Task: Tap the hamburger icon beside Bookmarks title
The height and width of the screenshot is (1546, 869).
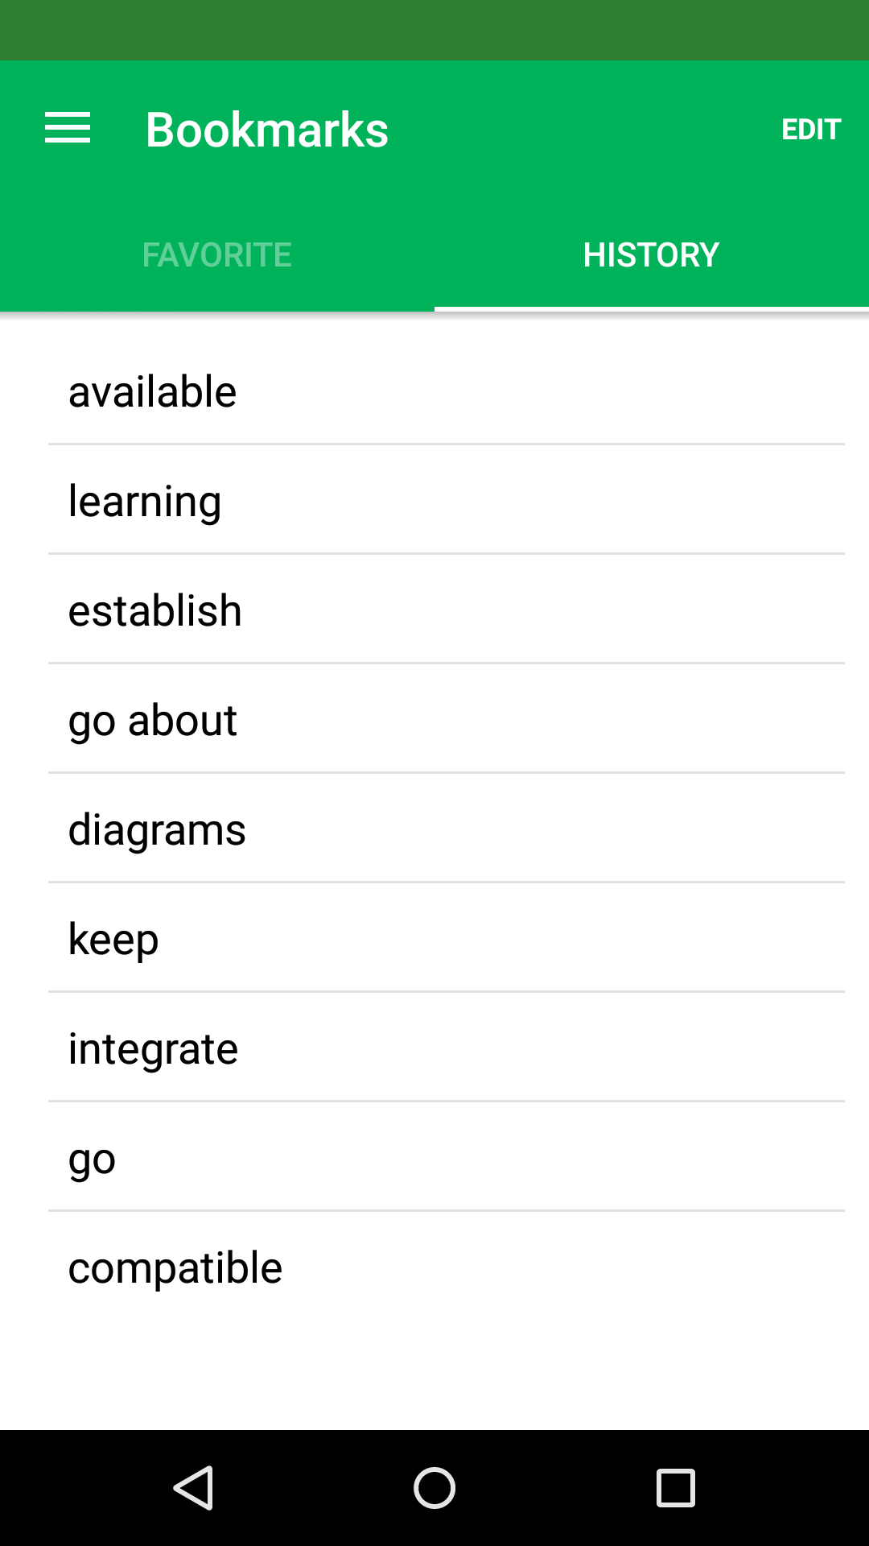Action: [68, 127]
